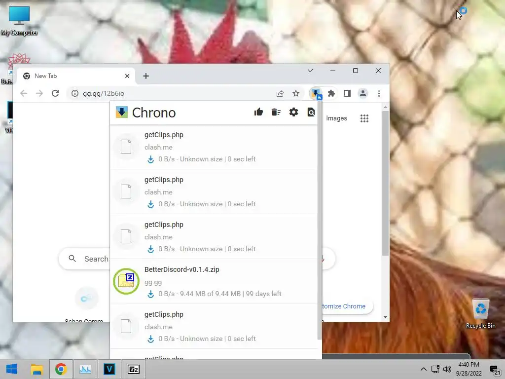
Task: Open the 7-Zip app in the taskbar
Action: 133,369
